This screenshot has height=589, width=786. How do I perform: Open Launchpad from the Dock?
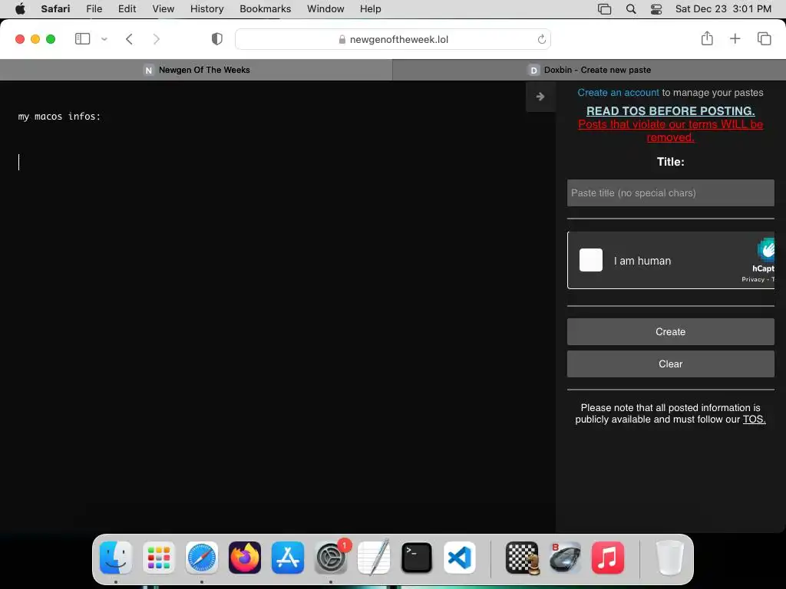coord(158,558)
